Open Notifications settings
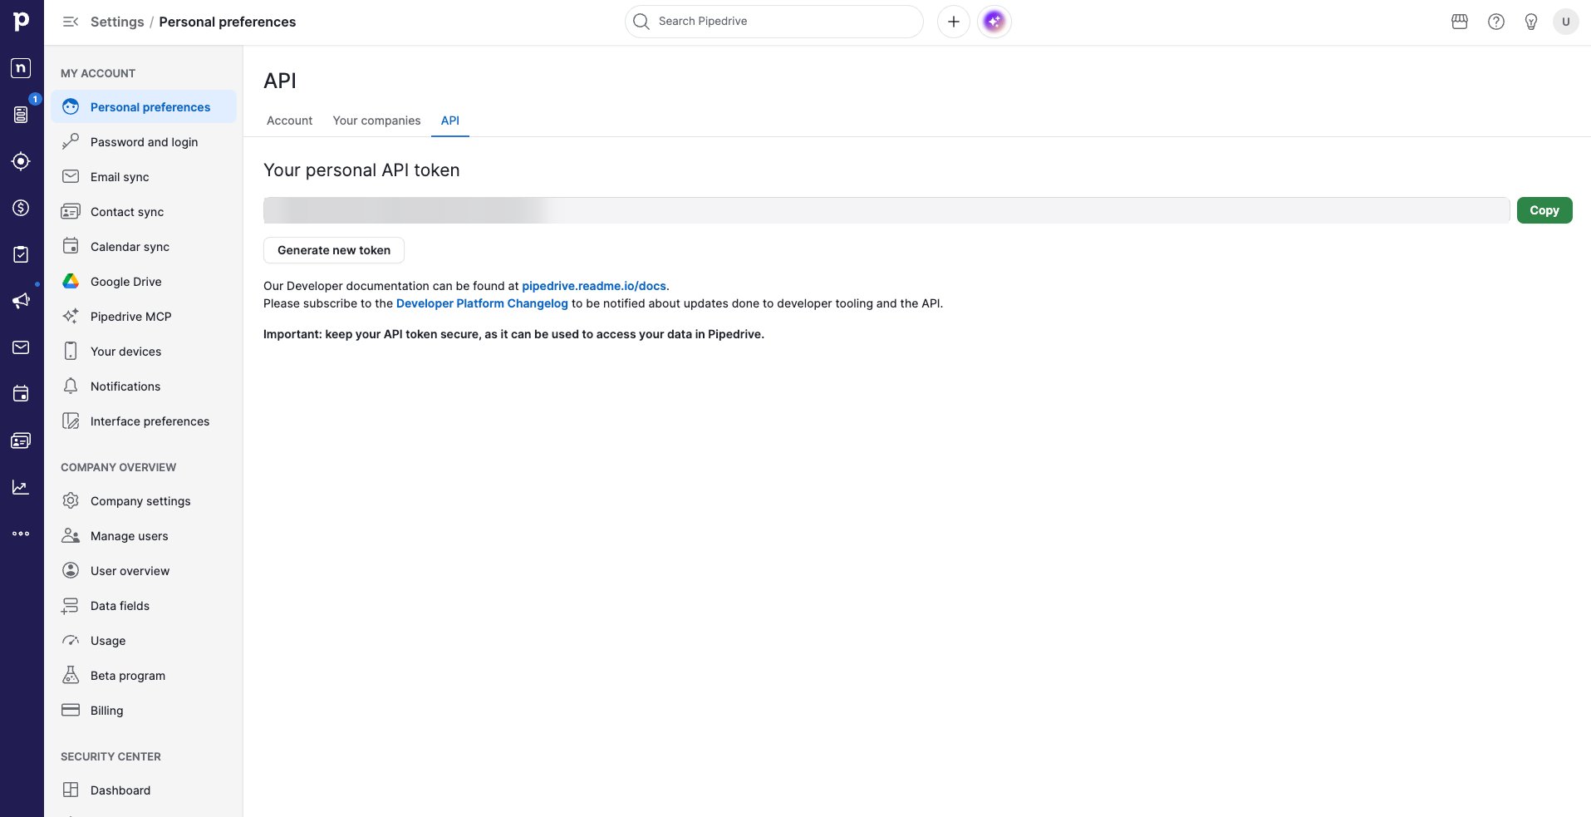1591x817 pixels. (x=144, y=386)
